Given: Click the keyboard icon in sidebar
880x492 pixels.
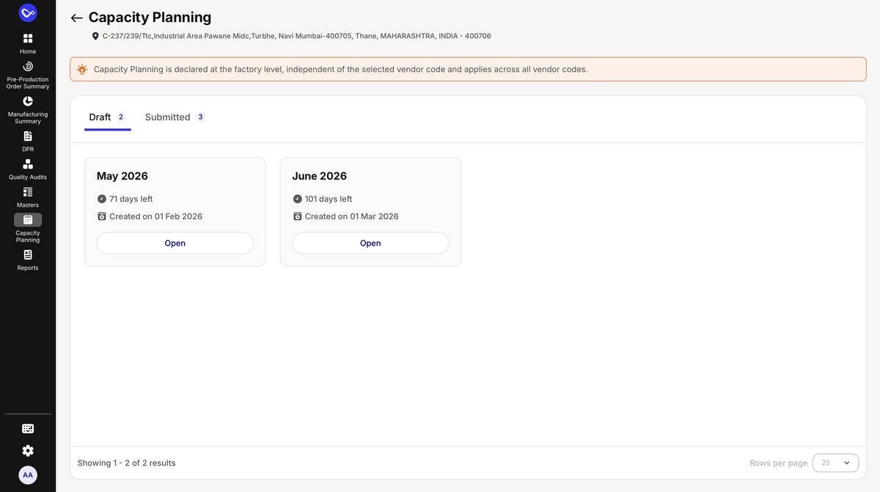Looking at the screenshot, I should tap(28, 429).
